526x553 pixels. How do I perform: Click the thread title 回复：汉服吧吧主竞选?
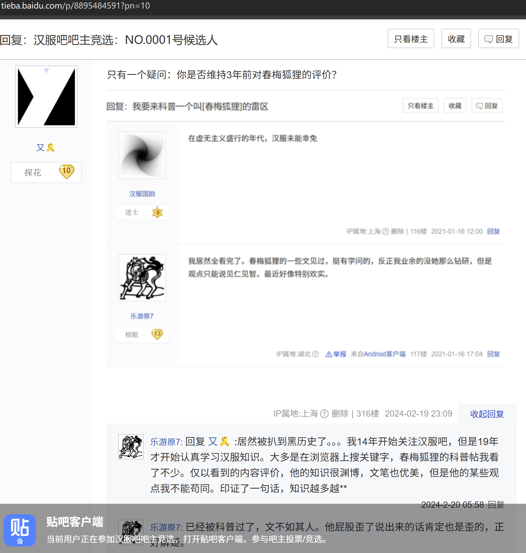pyautogui.click(x=109, y=40)
